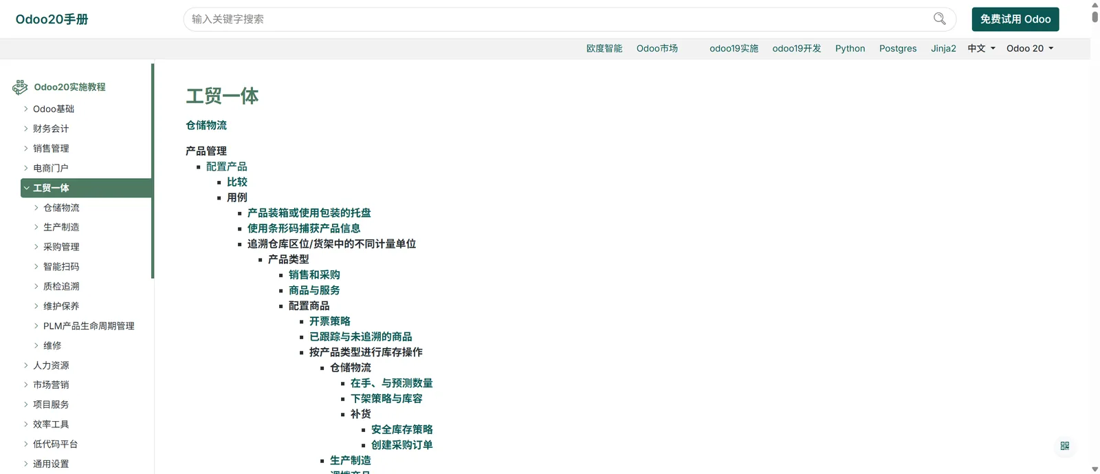Open the 创建采购订单 link
Screen dimensions: 1100x474
coord(402,445)
